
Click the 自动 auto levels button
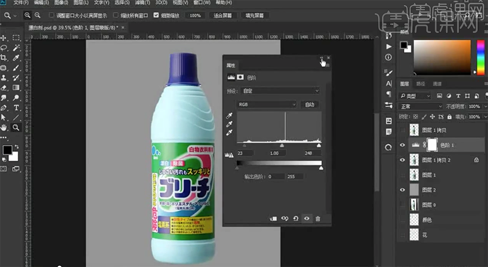[x=310, y=105]
